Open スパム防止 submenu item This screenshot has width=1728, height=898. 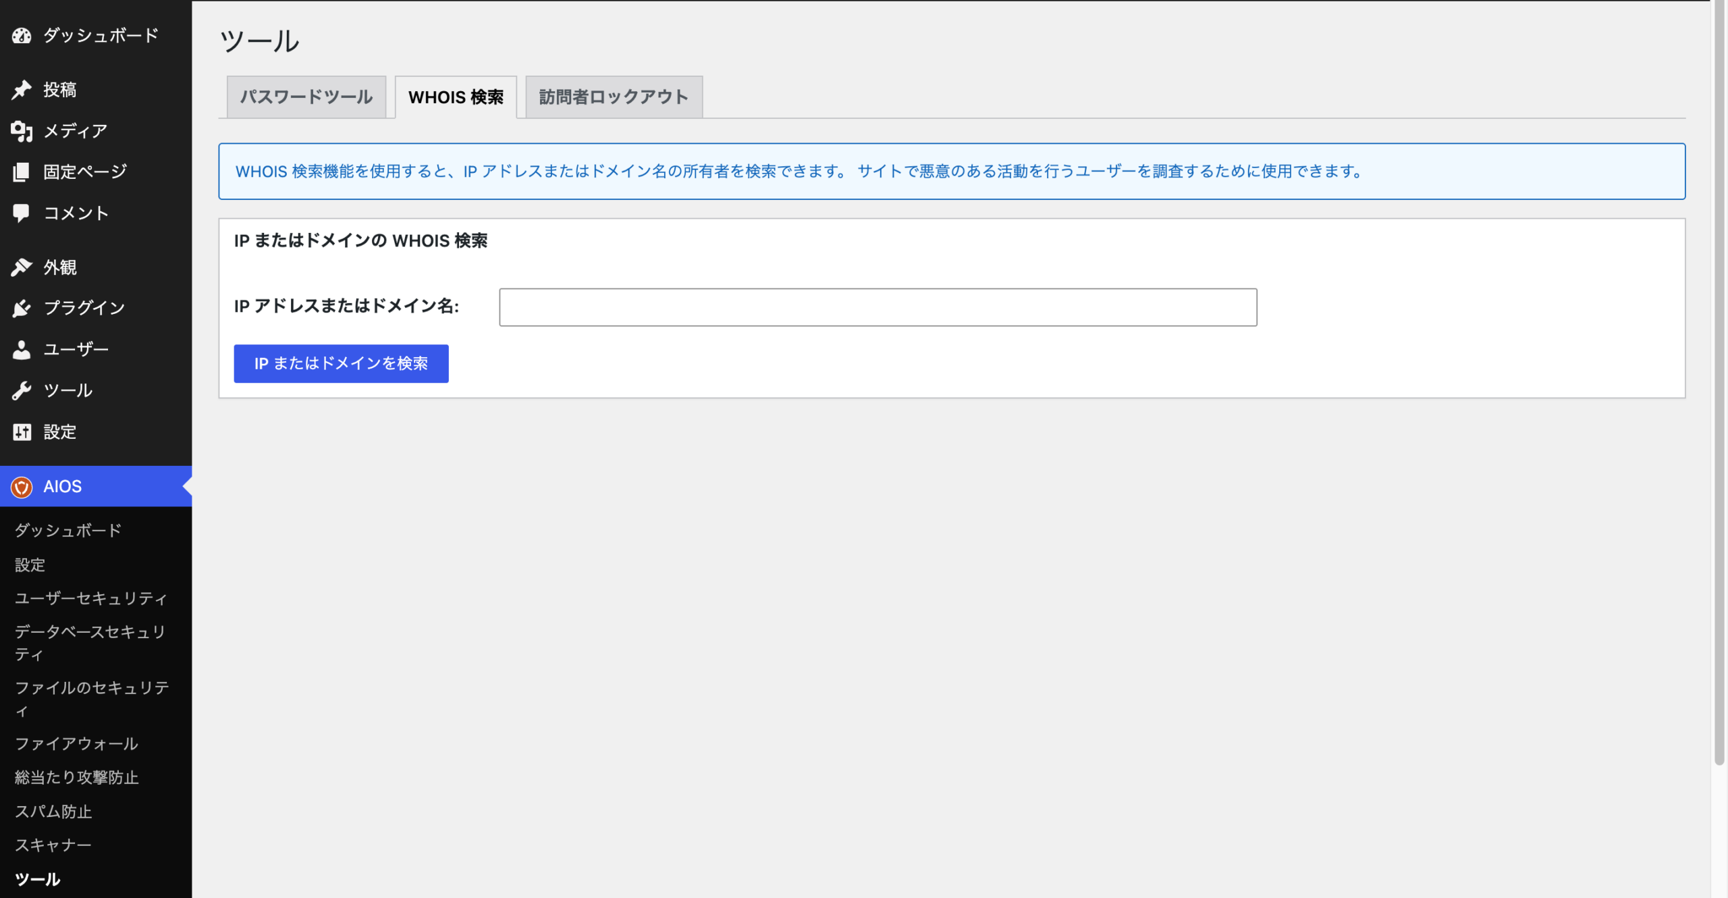tap(53, 812)
